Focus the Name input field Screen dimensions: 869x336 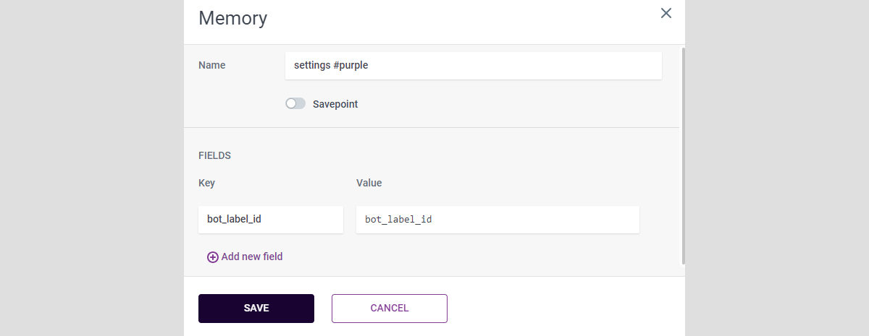click(x=473, y=65)
